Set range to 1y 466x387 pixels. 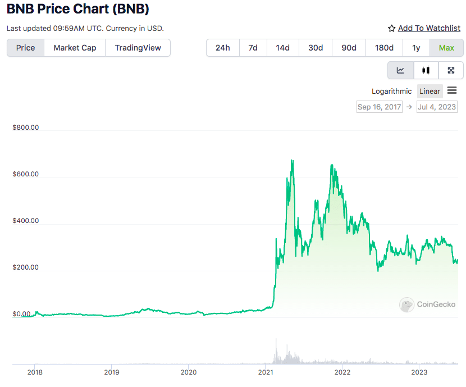pos(416,48)
